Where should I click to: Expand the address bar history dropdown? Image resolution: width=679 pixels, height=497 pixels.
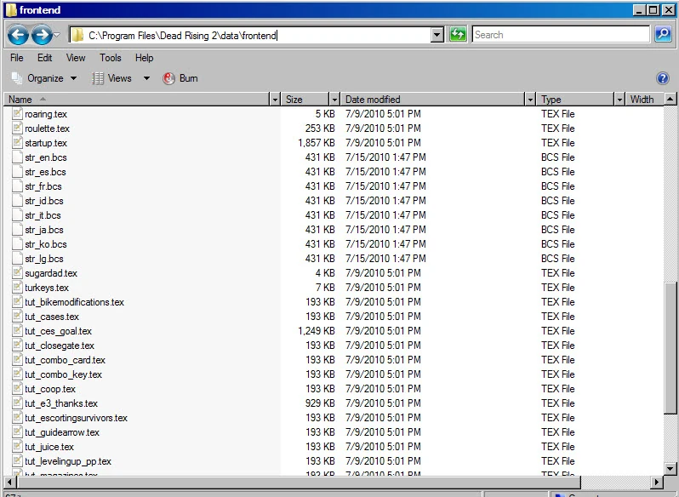pyautogui.click(x=437, y=35)
